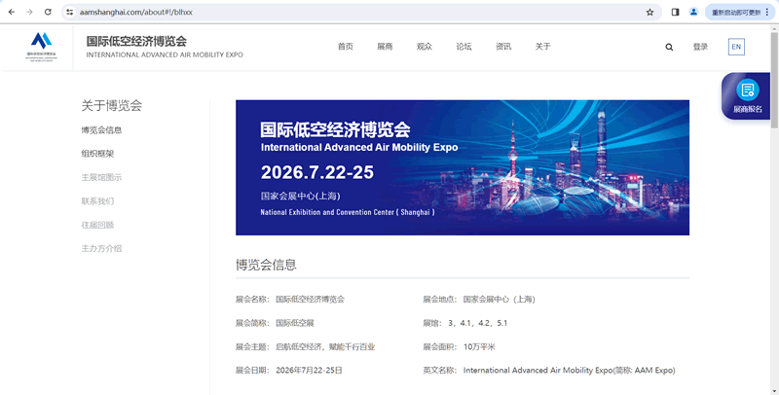The height and width of the screenshot is (395, 779).
Task: Select 组织框架 in the sidebar
Action: 97,154
